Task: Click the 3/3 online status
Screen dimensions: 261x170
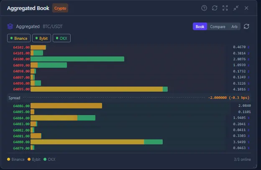Action: tap(242, 160)
